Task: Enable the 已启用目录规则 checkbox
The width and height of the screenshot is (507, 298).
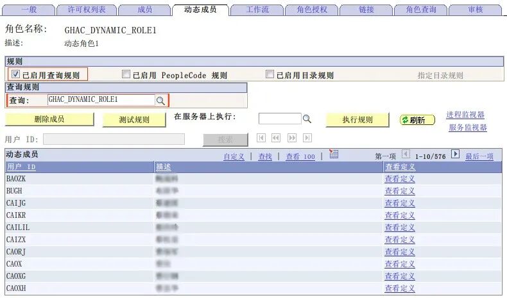Action: click(x=270, y=74)
